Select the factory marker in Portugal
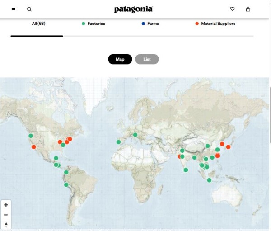Viewport: 271px width, 231px height. tap(118, 142)
